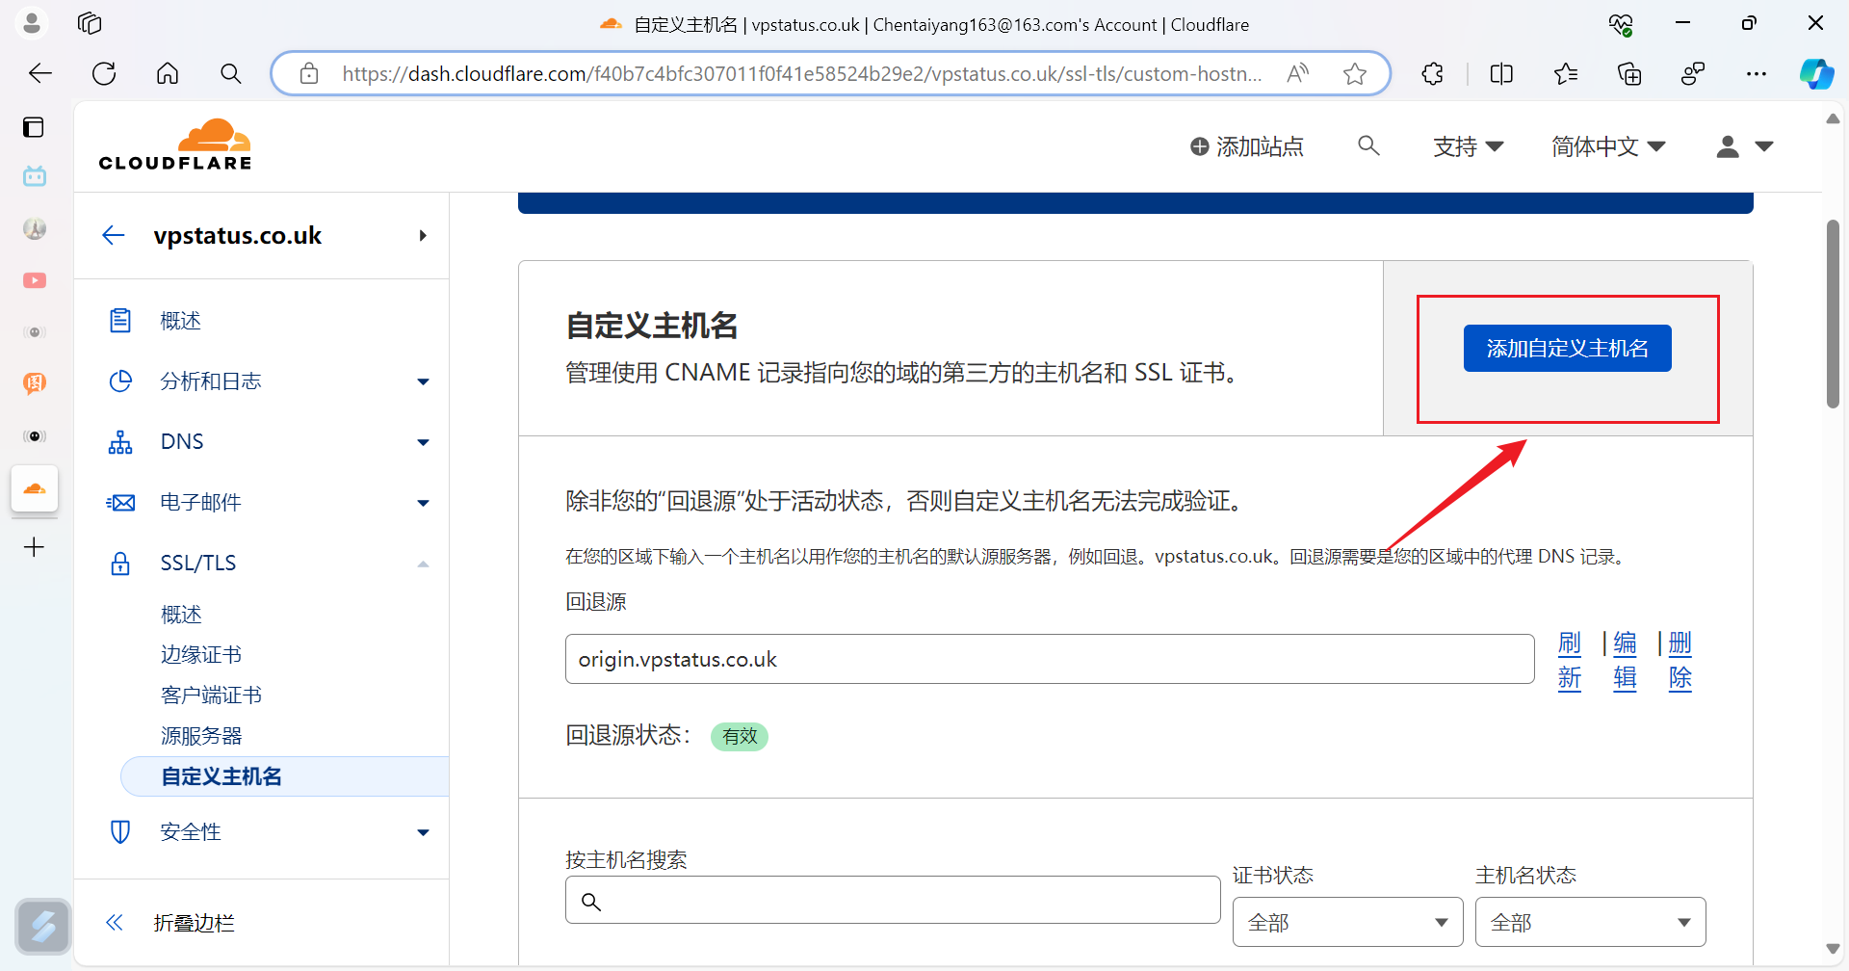The width and height of the screenshot is (1849, 971).
Task: Open split screen view icon
Action: (1501, 73)
